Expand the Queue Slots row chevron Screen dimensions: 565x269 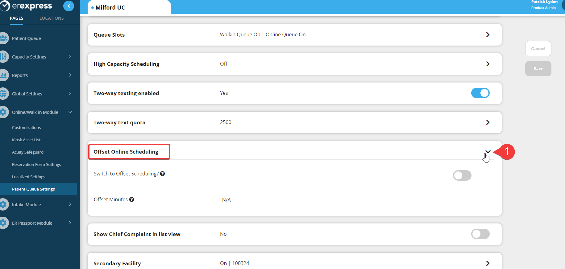point(488,35)
